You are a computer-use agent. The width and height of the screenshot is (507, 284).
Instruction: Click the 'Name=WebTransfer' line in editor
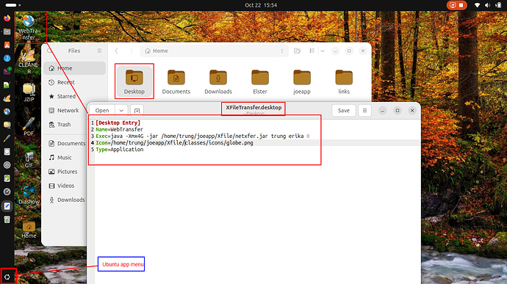[x=119, y=129]
